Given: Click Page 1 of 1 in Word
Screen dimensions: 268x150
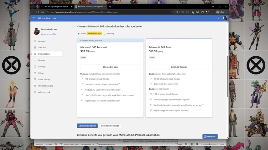Looking at the screenshot, I should click(39, 144).
